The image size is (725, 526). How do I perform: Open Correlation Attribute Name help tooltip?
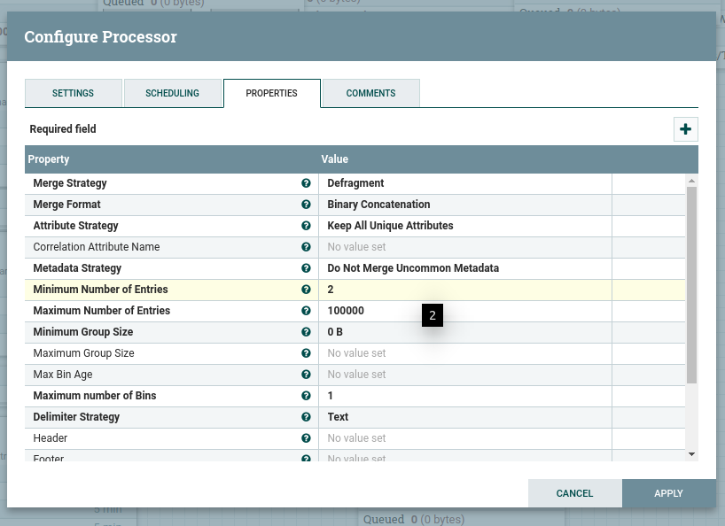click(x=306, y=247)
